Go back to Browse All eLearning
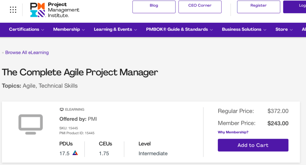 coord(27,53)
